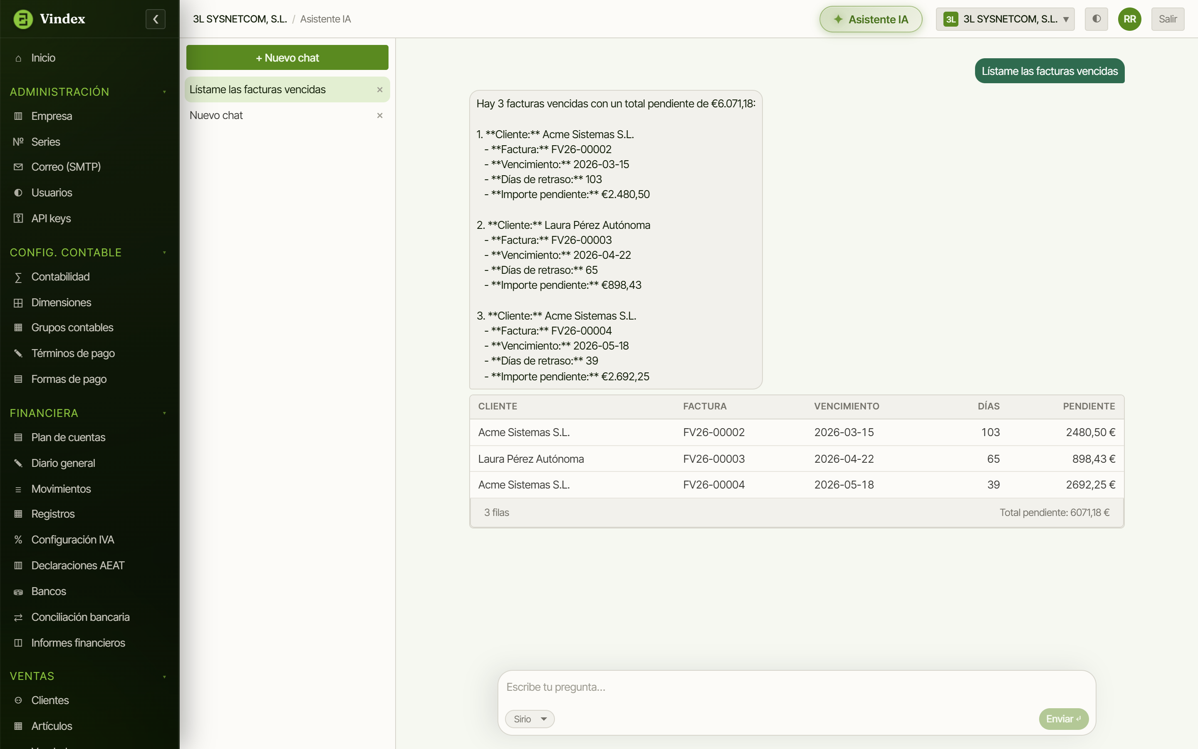
Task: Click the Conciliación bancaria arrows icon
Action: [18, 617]
